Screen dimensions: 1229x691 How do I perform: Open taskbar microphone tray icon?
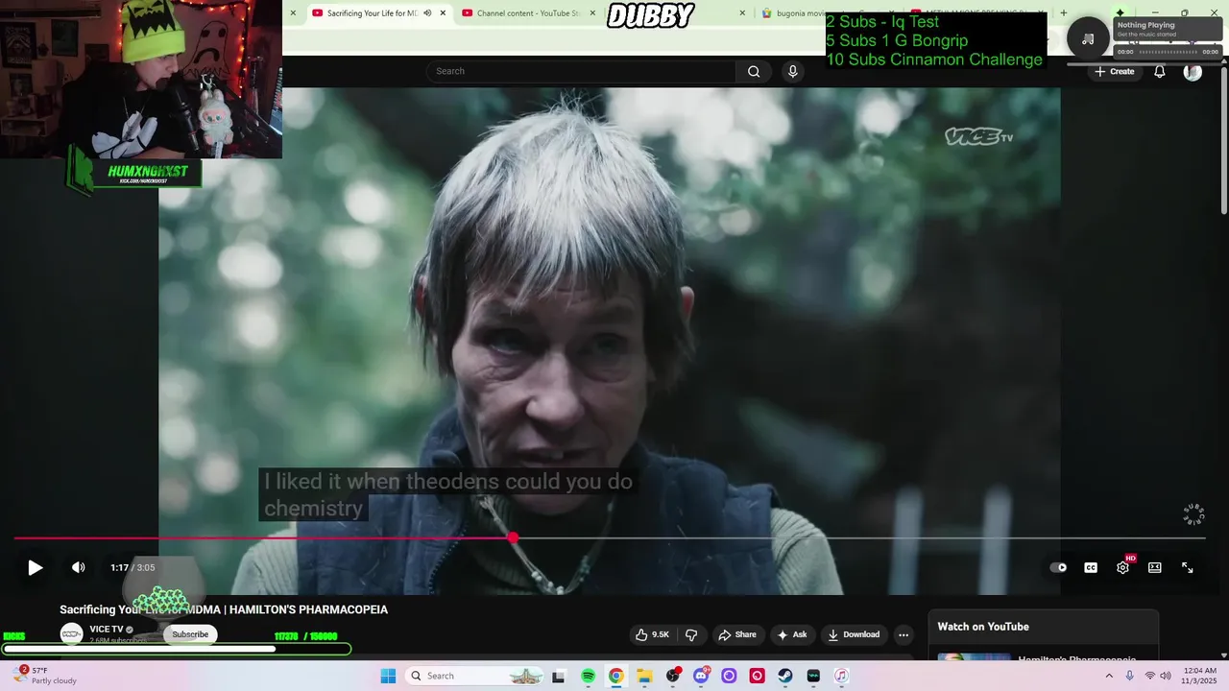click(x=1130, y=676)
